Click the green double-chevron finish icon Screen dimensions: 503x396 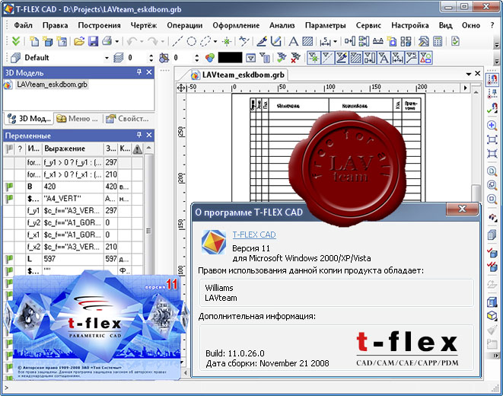pyautogui.click(x=16, y=41)
